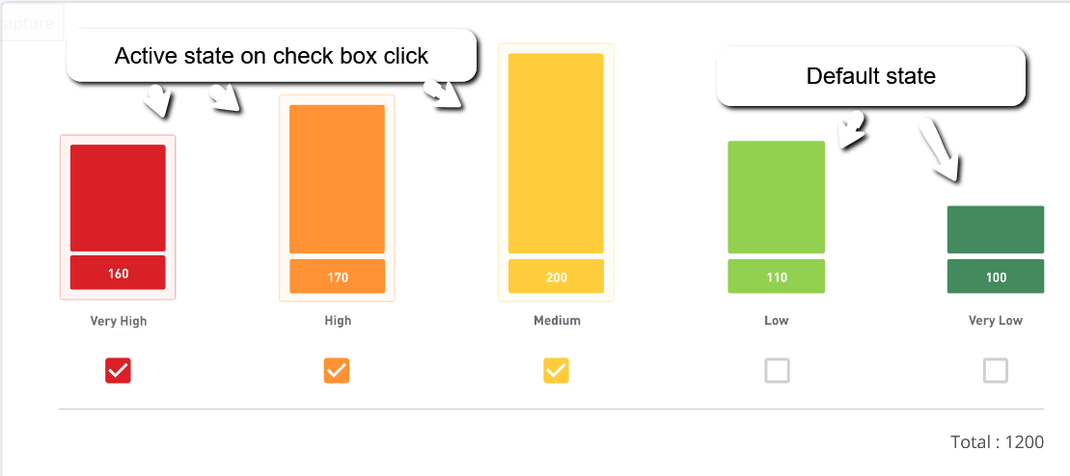Image resolution: width=1070 pixels, height=476 pixels.
Task: Select the tall red Very High bar
Action: pos(118,198)
